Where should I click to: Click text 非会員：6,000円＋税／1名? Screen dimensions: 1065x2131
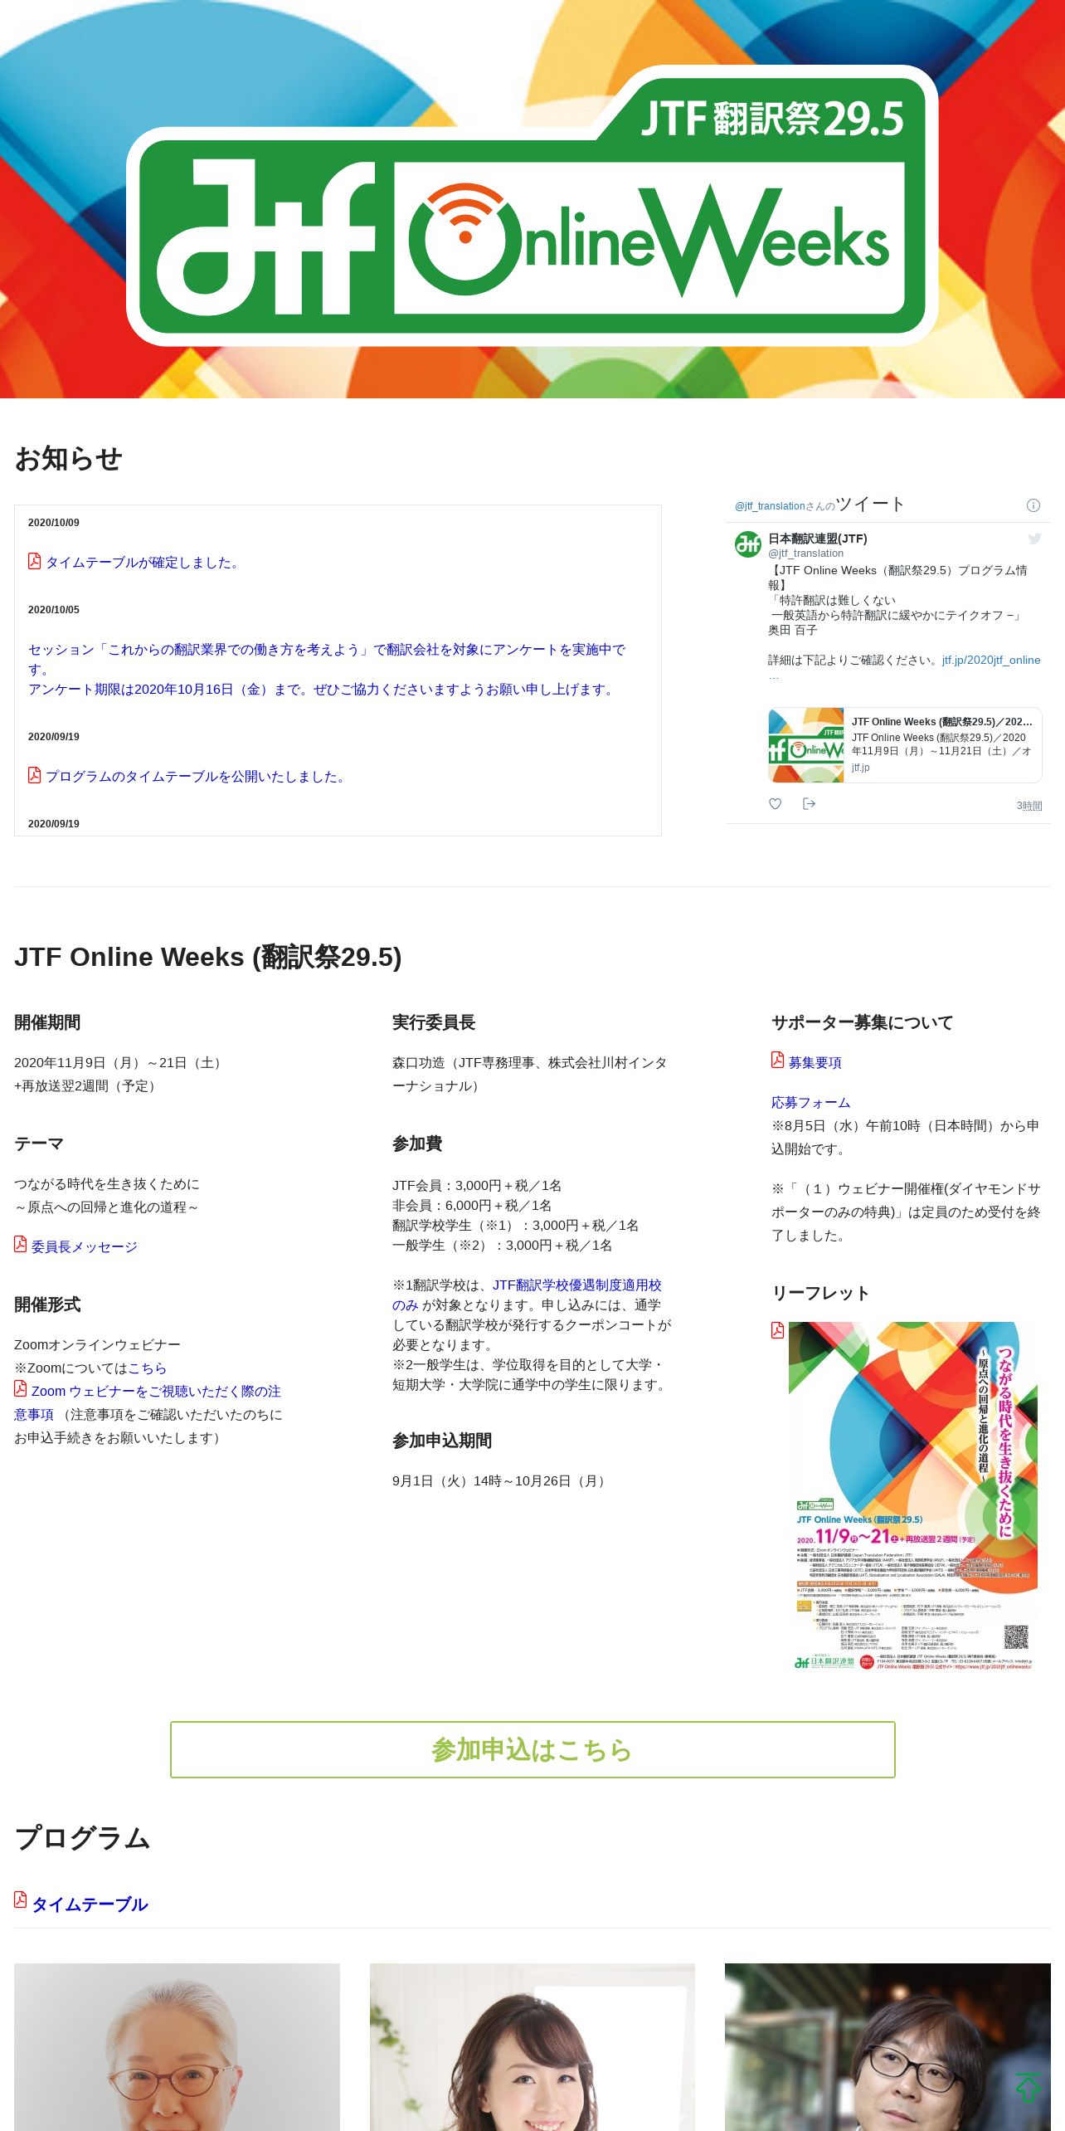point(472,1205)
